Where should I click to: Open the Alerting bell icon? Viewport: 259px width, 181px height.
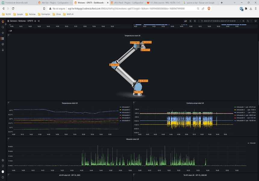coord(3,50)
